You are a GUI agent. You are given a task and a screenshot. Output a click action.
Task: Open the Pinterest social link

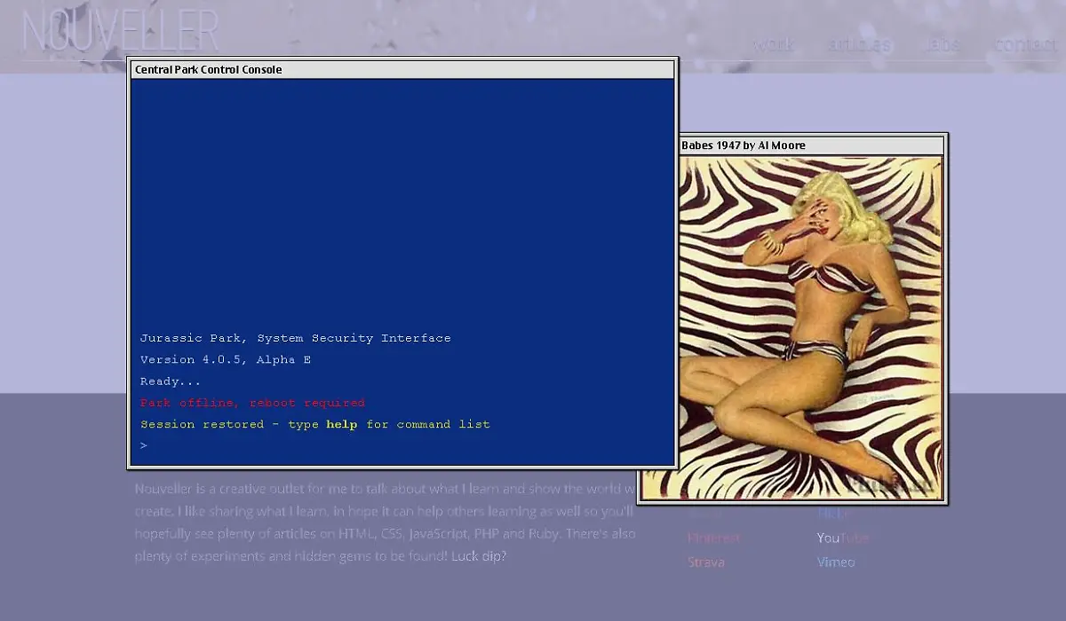(x=713, y=538)
